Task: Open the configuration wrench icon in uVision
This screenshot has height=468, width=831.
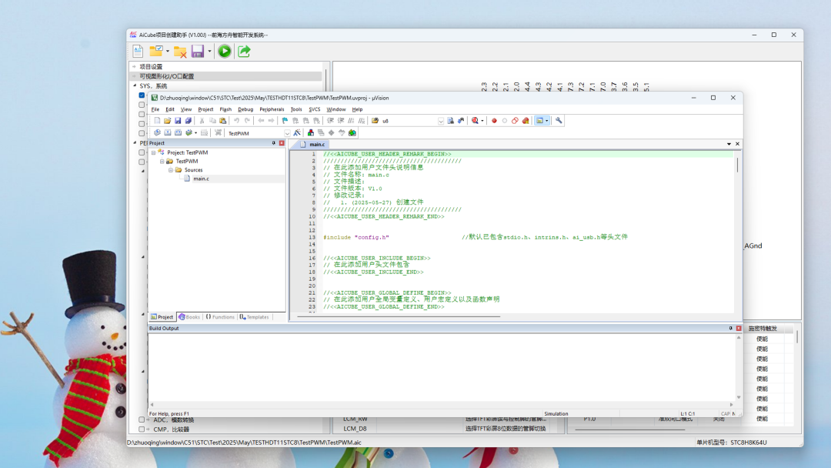Action: coord(559,121)
